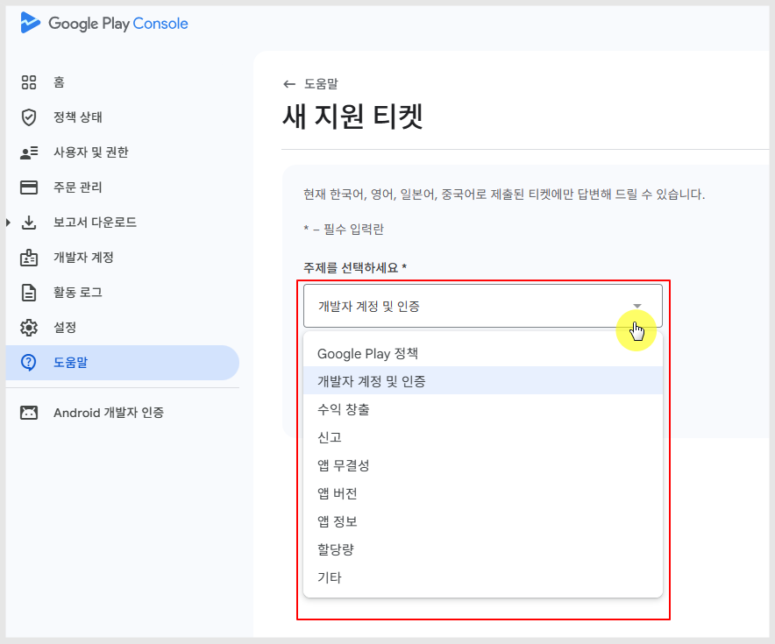Viewport: 775px width, 644px height.
Task: Choose the 할당량 topic entry
Action: 335,549
